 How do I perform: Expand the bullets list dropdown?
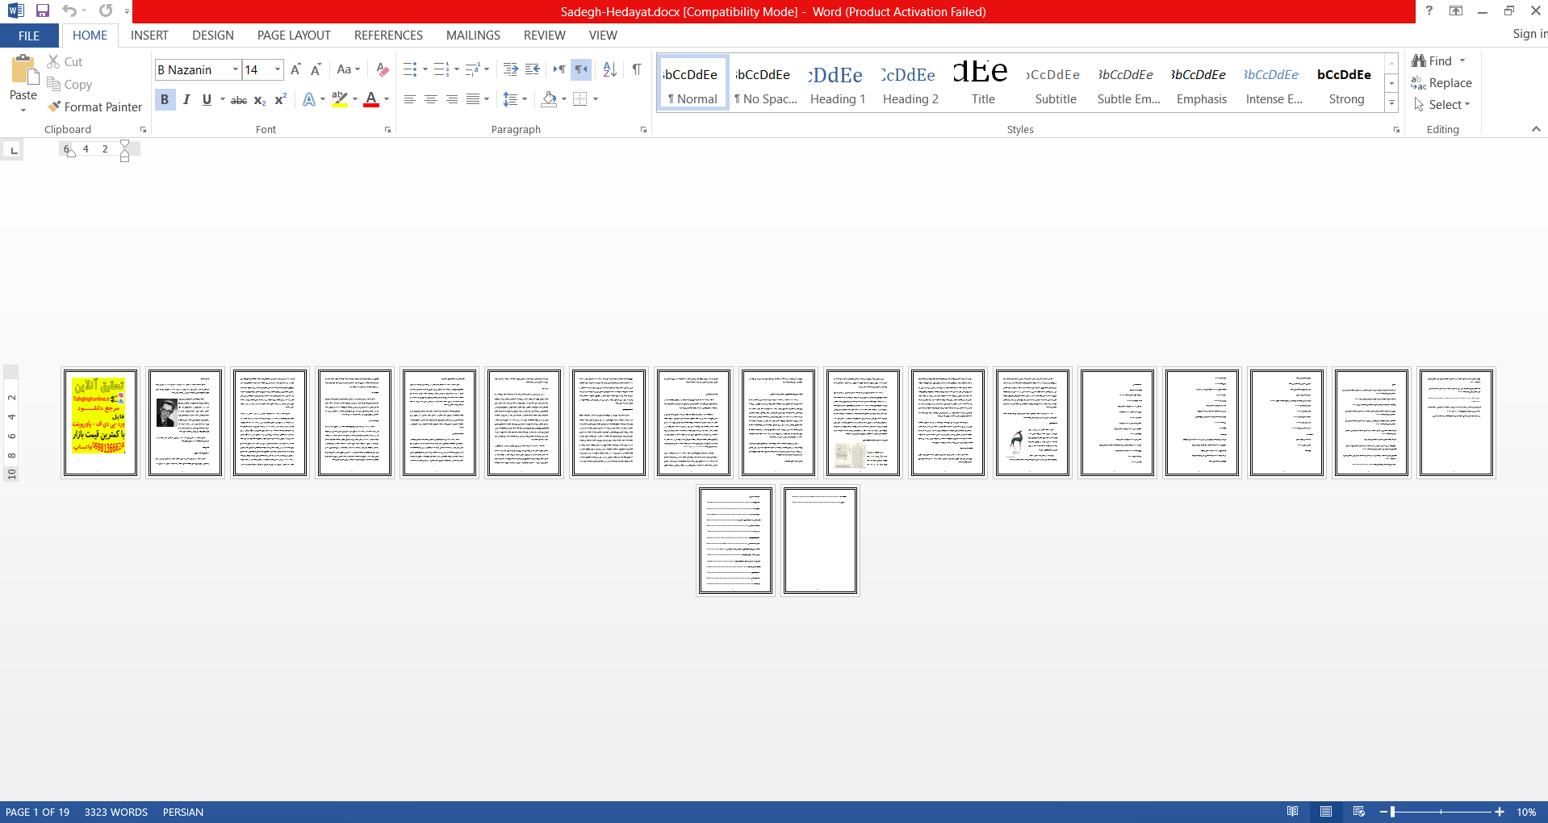(x=425, y=69)
